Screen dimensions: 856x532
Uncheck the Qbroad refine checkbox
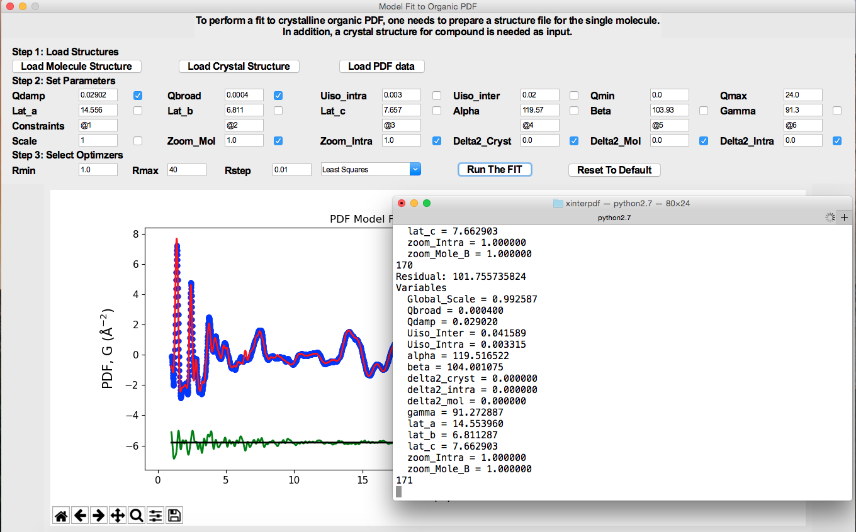(278, 96)
